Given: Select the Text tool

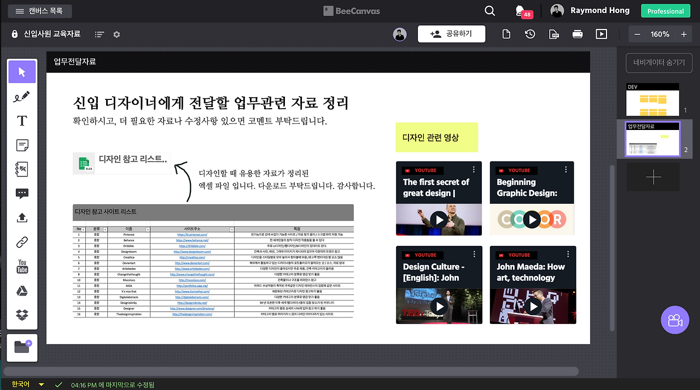Looking at the screenshot, I should (x=21, y=121).
